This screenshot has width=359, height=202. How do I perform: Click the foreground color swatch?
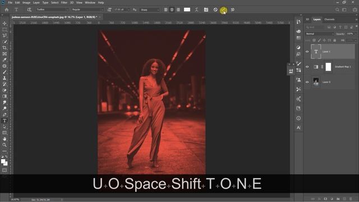click(x=3, y=162)
